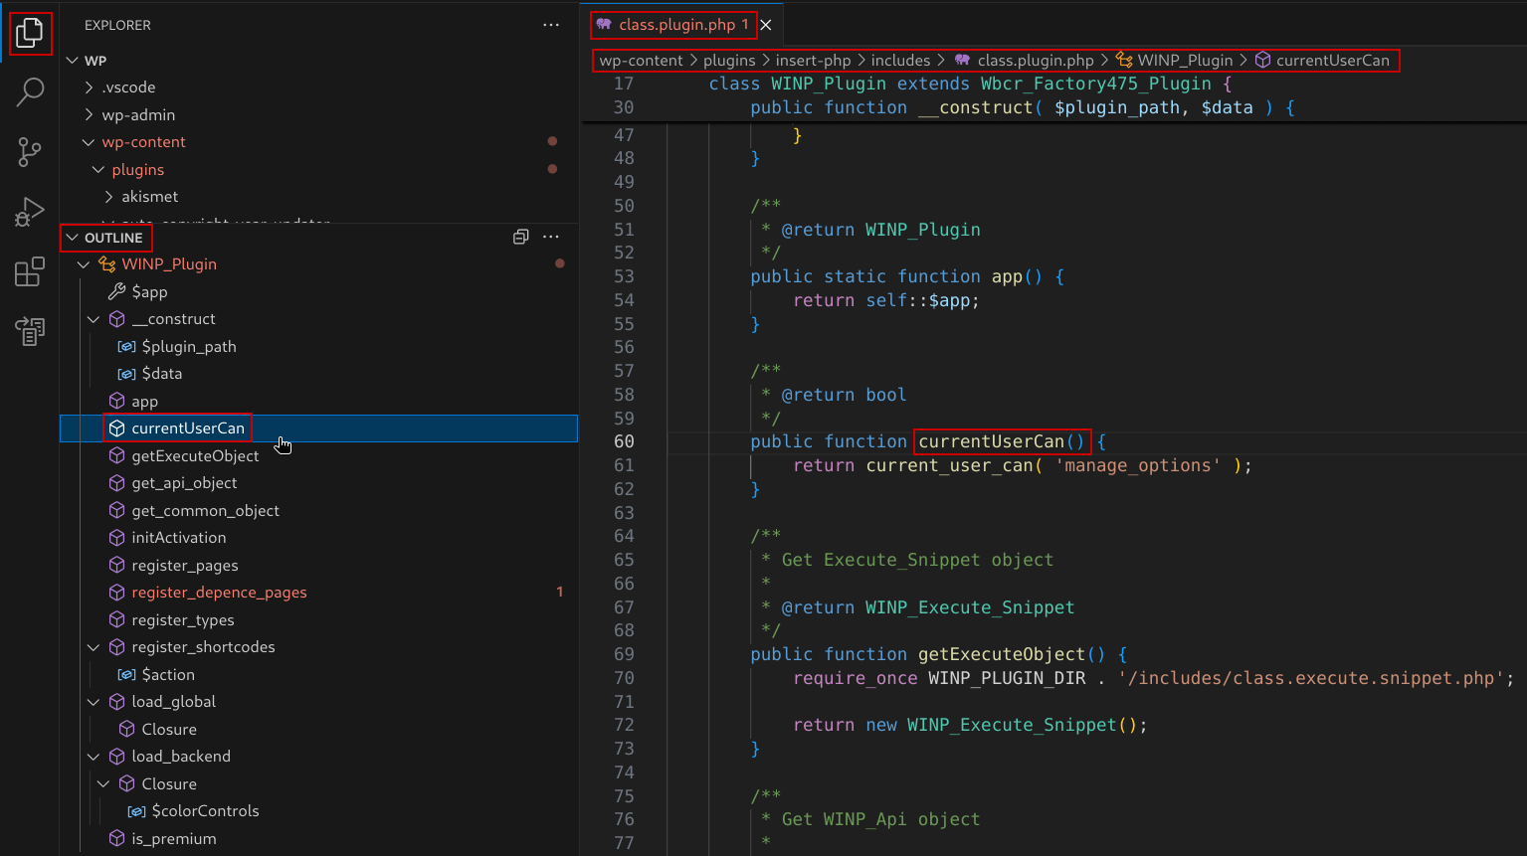The height and width of the screenshot is (856, 1527).
Task: Expand the .vscode folder
Action: coord(129,87)
